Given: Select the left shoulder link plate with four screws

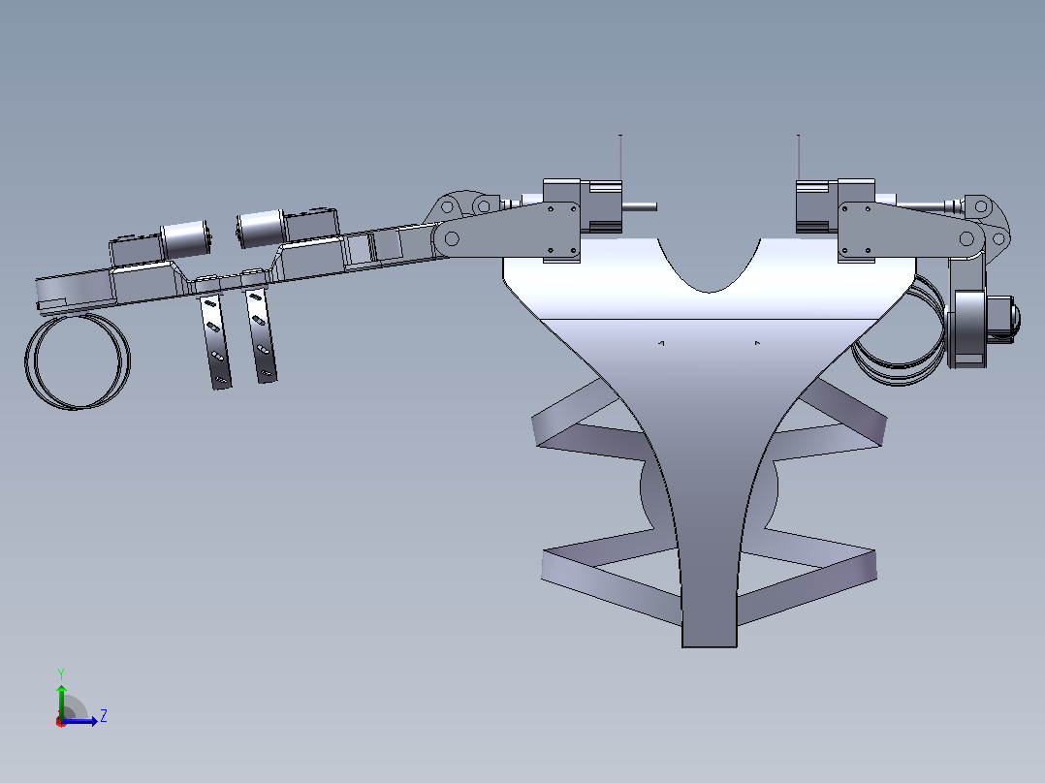Looking at the screenshot, I should (508, 231).
